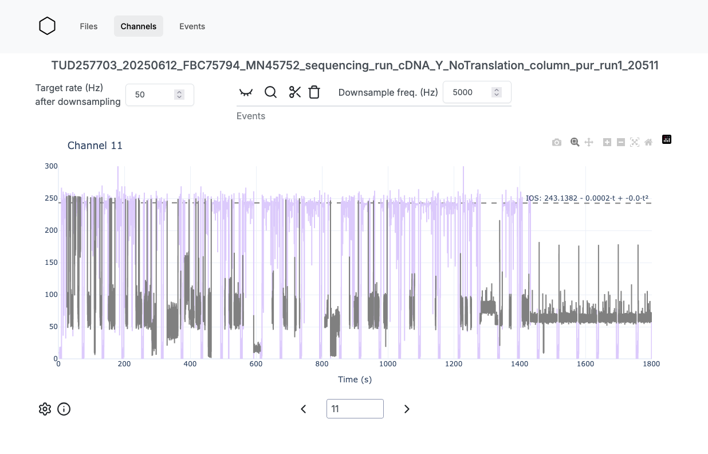Viewport: 708px width, 454px height.
Task: Switch to the pan tool on the plot
Action: pos(588,142)
